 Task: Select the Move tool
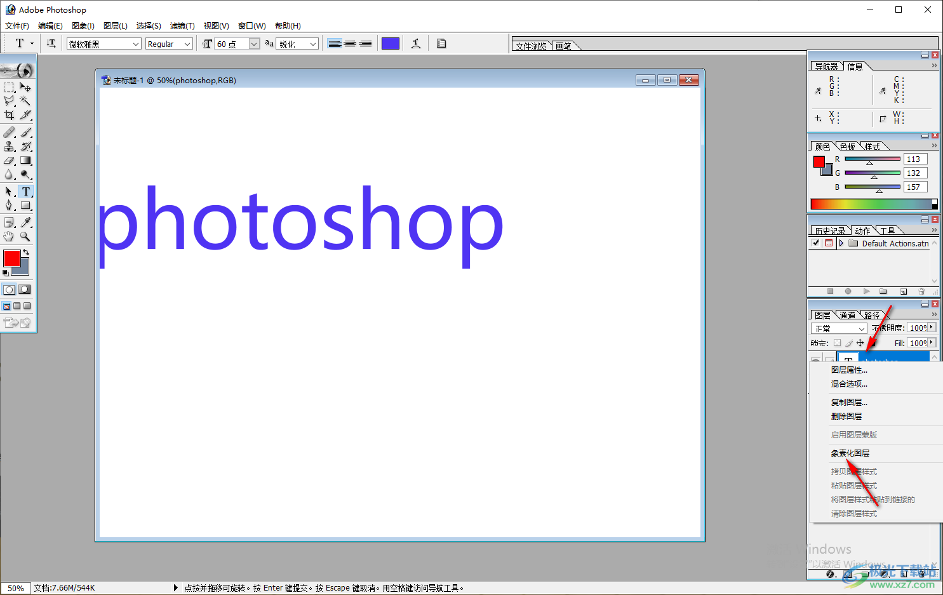point(25,87)
